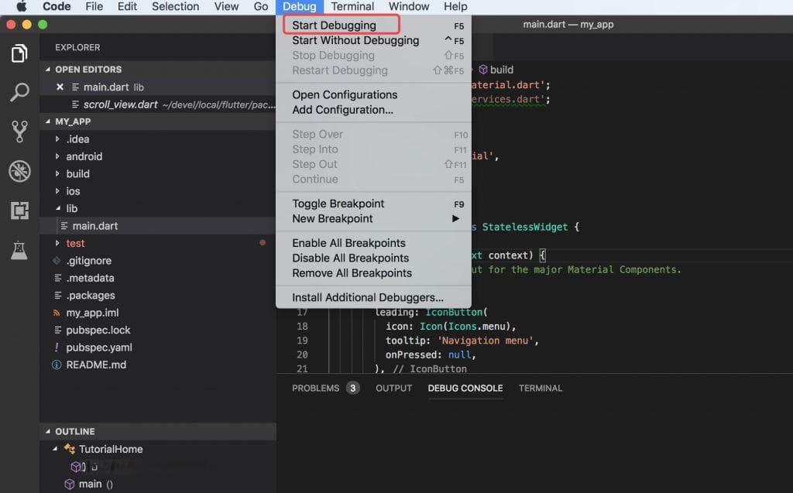Expand the android folder

[x=57, y=156]
